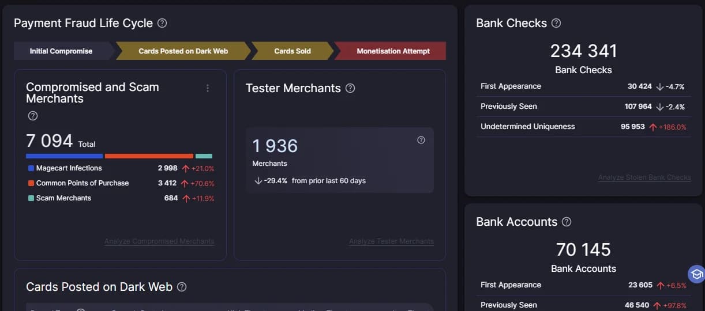This screenshot has height=311, width=705.
Task: Open help icon beside Bank Checks heading
Action: 556,23
